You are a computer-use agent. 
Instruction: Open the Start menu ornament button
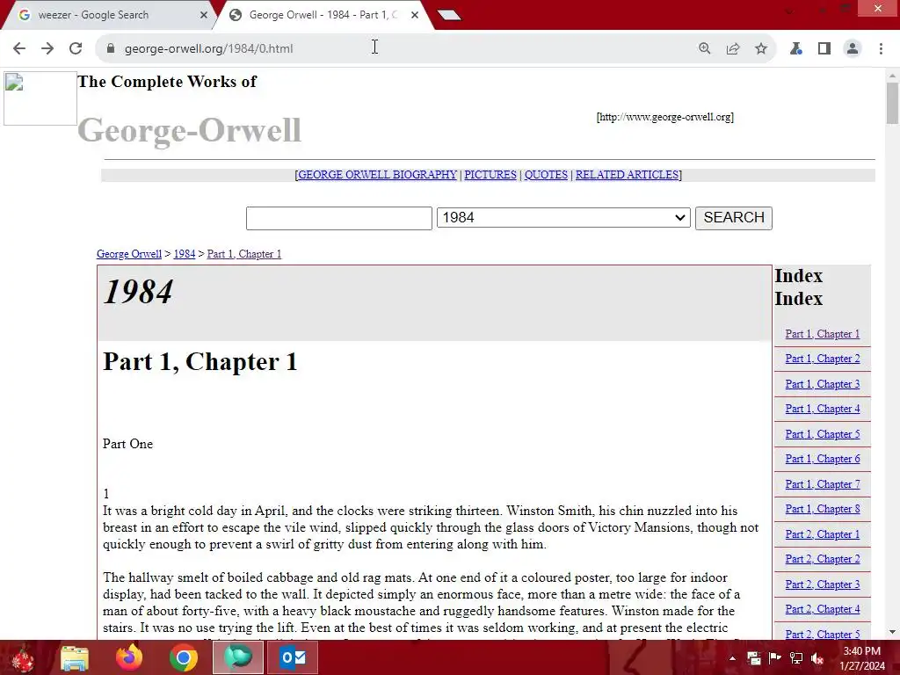coord(22,657)
